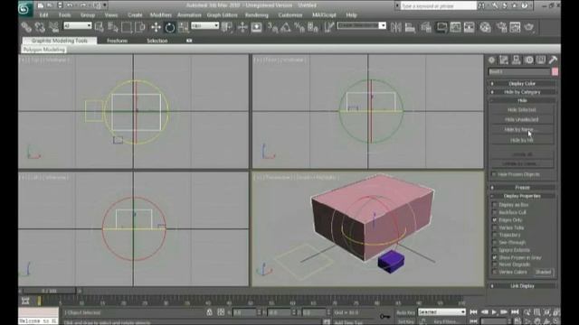Viewport: 579px width, 325px height.
Task: Enable the Display as Box checkbox
Action: [x=495, y=205]
